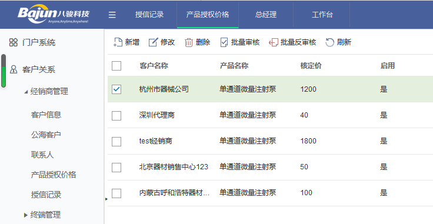The width and height of the screenshot is (433, 224).
Task: Uncheck the 杭州市器械公司 row checkbox
Action: pyautogui.click(x=116, y=89)
